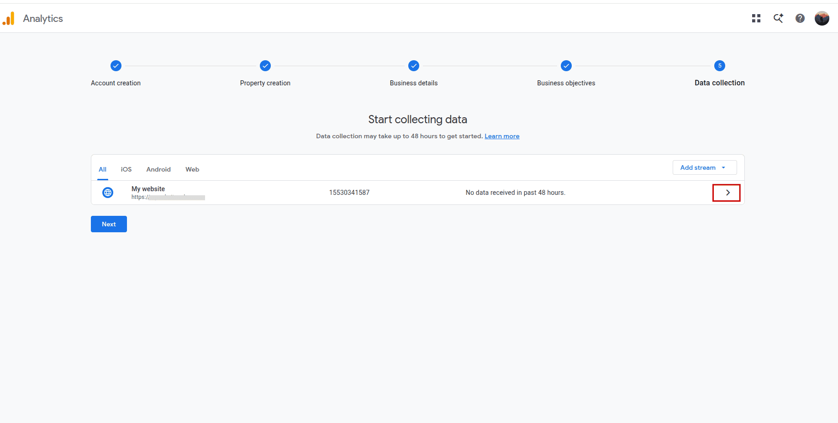Click the Account creation label

point(116,83)
